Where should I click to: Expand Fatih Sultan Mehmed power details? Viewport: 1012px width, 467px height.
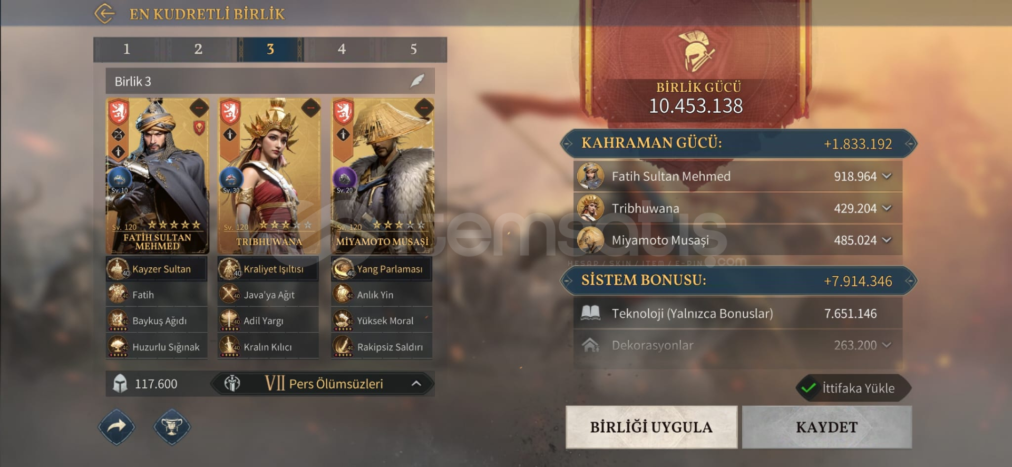point(887,176)
